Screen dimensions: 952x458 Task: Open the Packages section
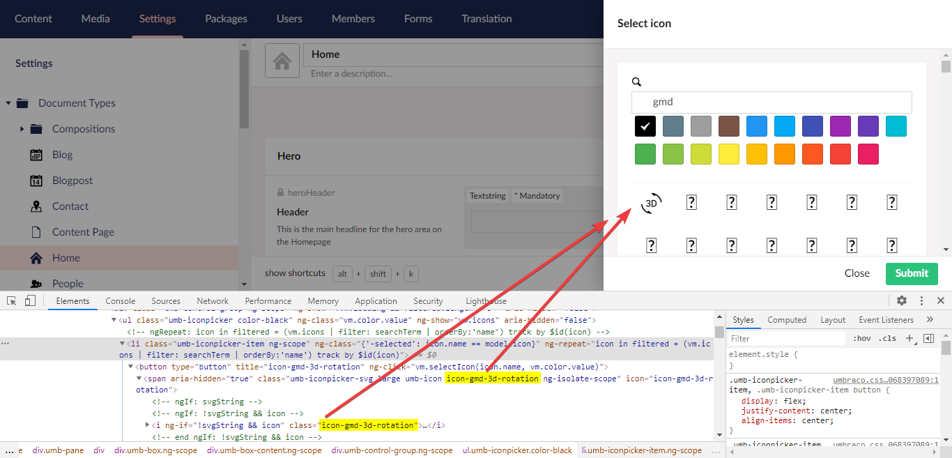pos(226,19)
